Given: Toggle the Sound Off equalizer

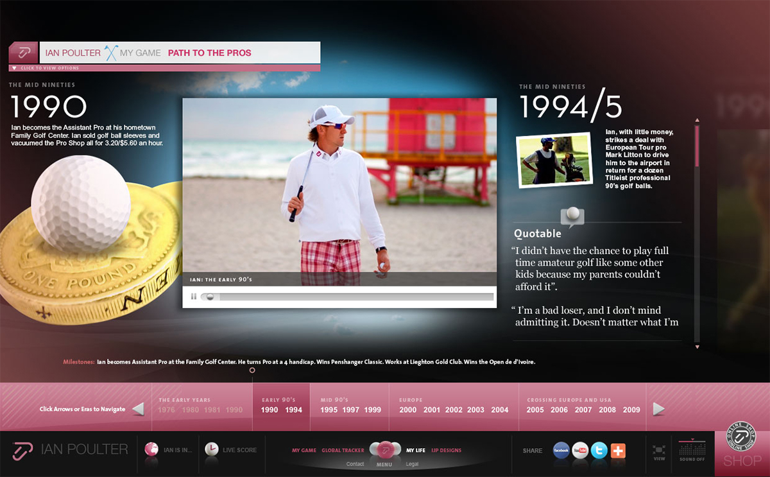Looking at the screenshot, I should (x=692, y=449).
